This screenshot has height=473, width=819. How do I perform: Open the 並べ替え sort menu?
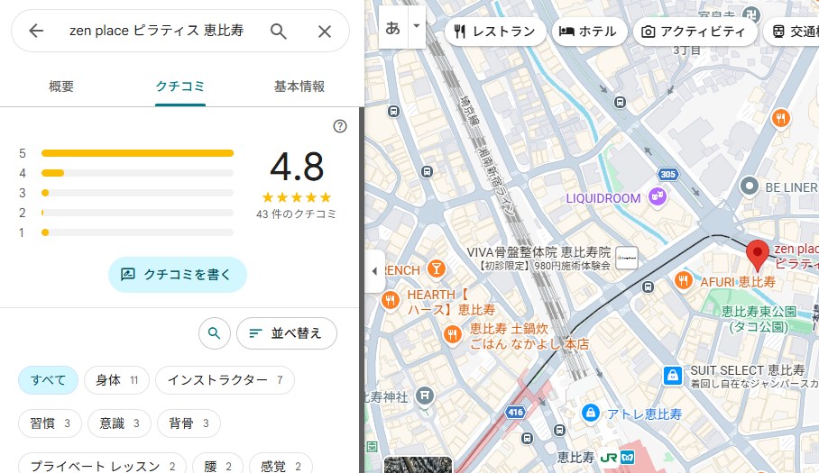[286, 333]
